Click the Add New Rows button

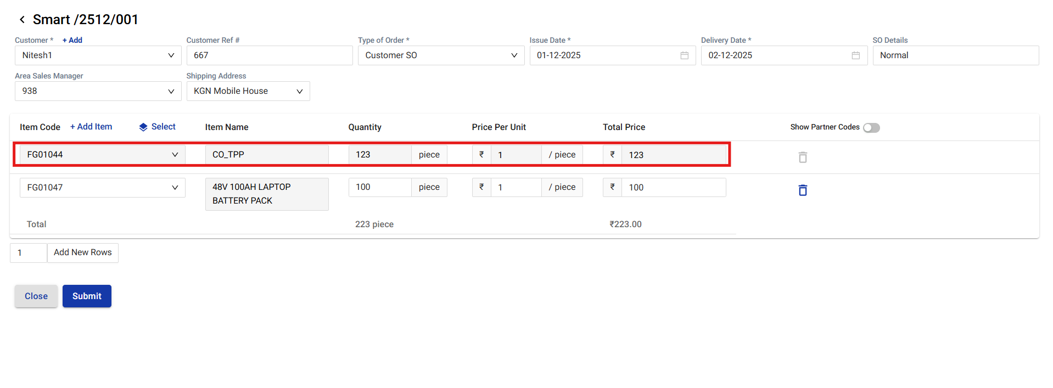[x=83, y=252]
